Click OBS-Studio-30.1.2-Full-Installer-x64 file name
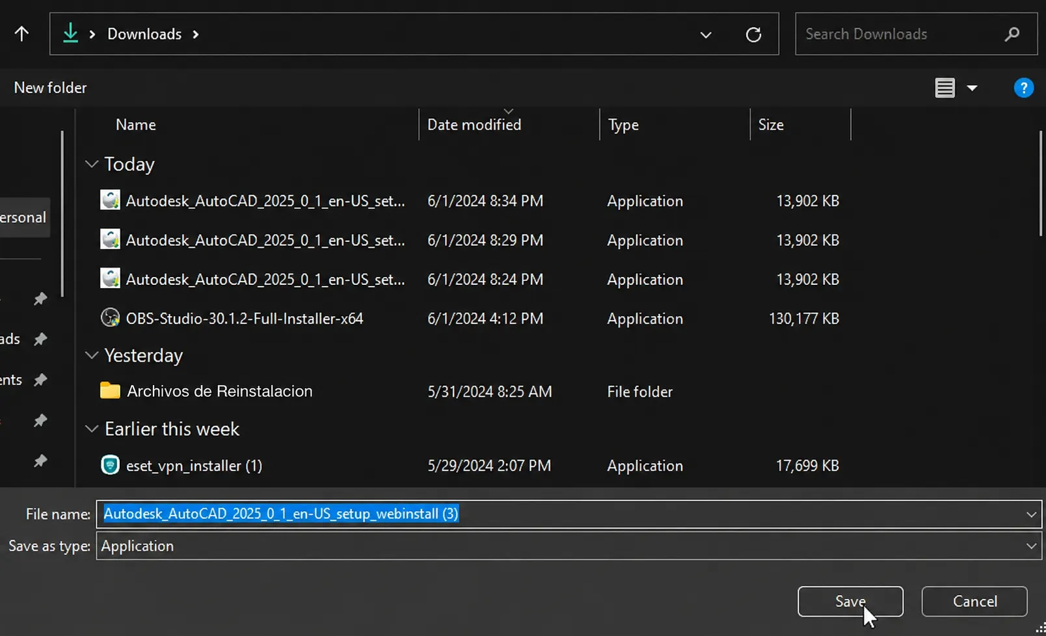This screenshot has width=1046, height=636. 245,319
